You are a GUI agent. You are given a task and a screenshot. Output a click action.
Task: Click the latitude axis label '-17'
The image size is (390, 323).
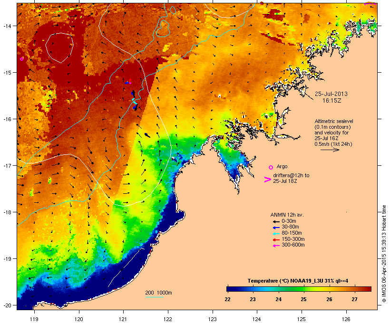click(x=7, y=166)
